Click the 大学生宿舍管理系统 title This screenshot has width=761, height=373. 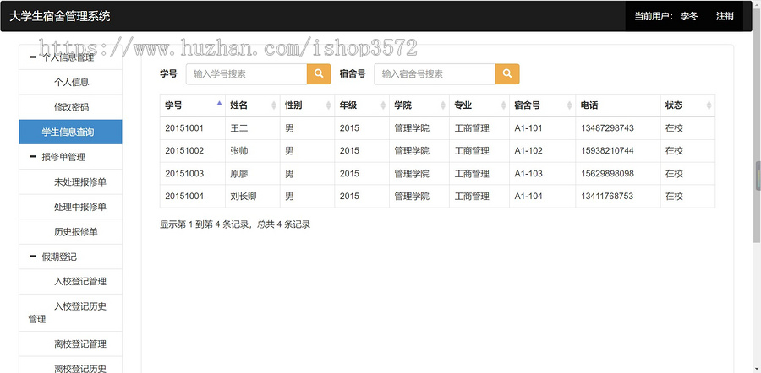coord(60,16)
